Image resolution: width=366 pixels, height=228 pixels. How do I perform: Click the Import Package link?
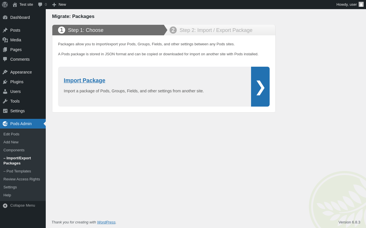pos(84,80)
